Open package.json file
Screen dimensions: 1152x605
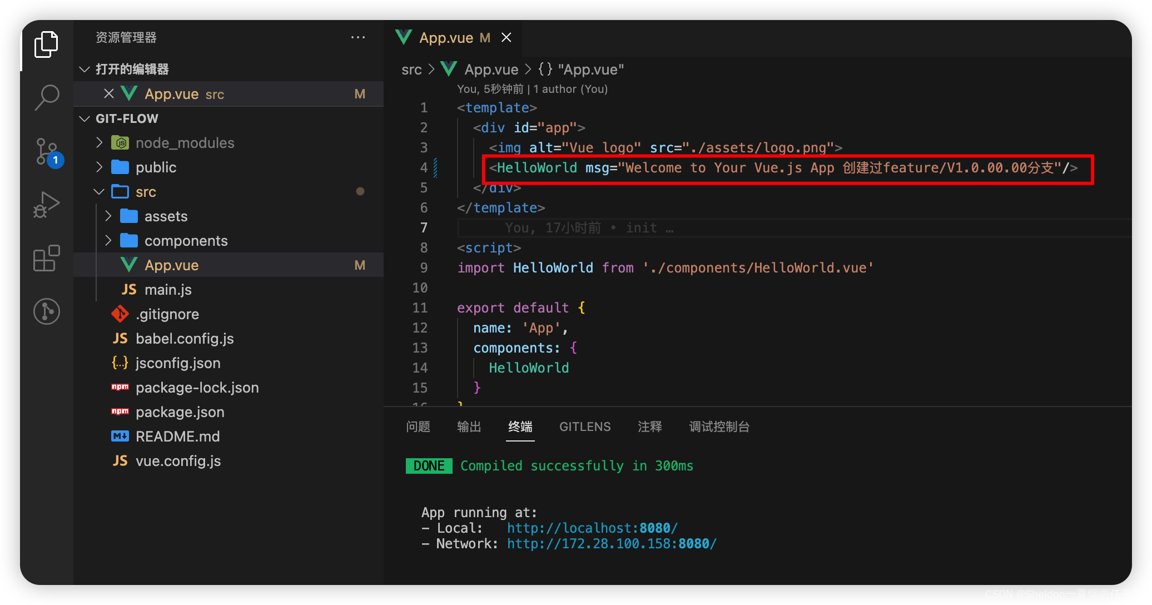tap(180, 412)
